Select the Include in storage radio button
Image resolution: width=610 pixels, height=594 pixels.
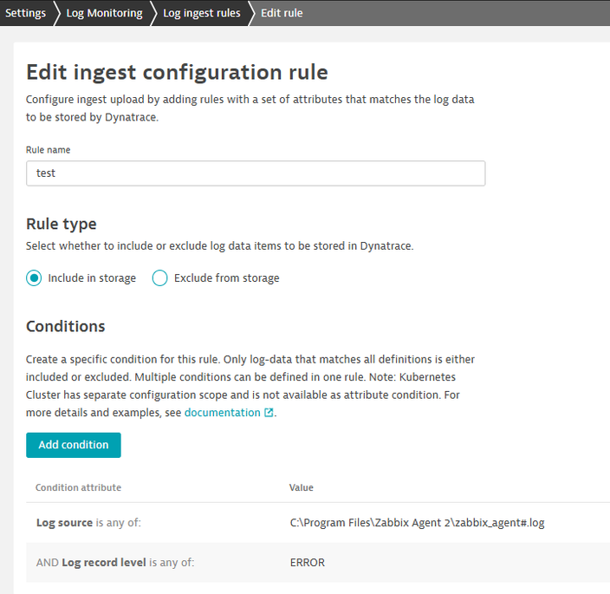[35, 278]
